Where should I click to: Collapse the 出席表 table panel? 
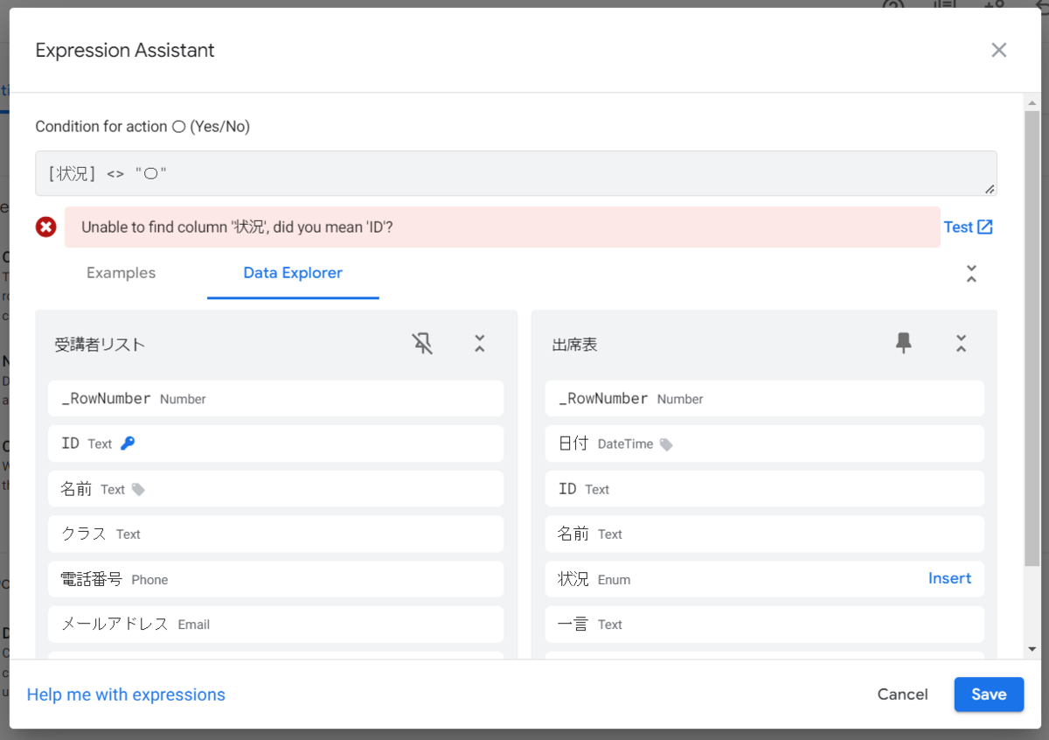pos(961,344)
